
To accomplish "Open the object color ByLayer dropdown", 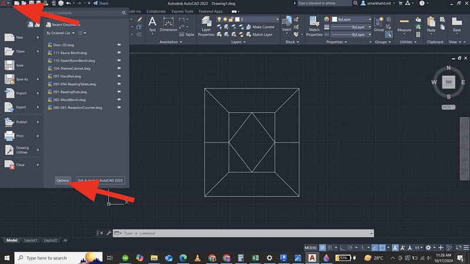I will point(352,19).
